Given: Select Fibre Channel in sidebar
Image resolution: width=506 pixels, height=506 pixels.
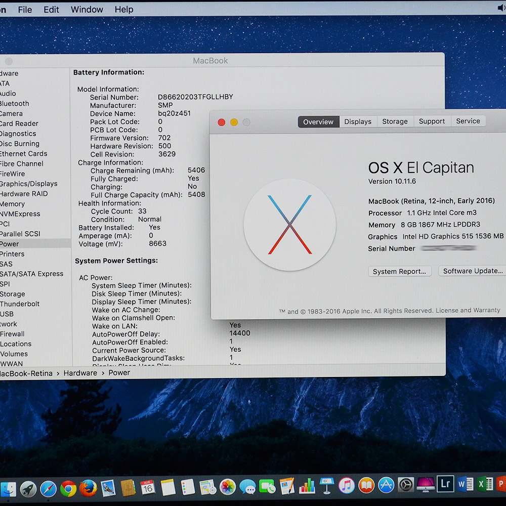Looking at the screenshot, I should [x=22, y=163].
